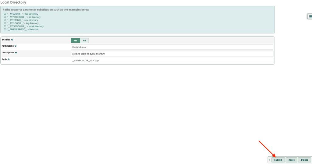The height and width of the screenshot is (164, 312).
Task: Open help tooltip icon next to Enabled
Action: (12, 40)
